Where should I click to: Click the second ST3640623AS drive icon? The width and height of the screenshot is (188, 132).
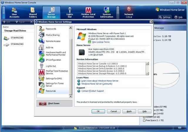tap(6, 45)
